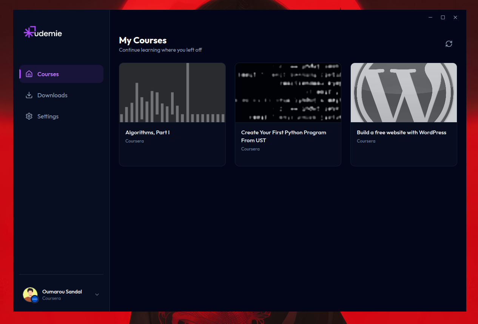Open Settings from the navigation panel

48,116
